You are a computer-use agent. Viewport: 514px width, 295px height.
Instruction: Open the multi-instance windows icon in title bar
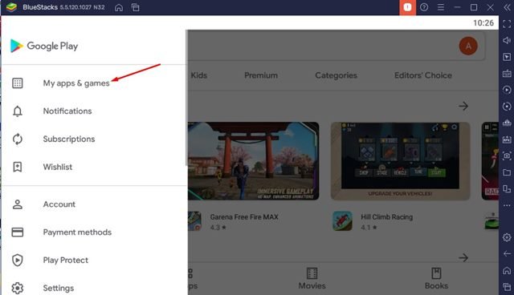(136, 7)
